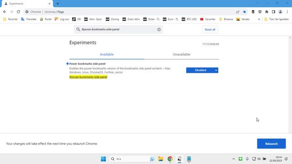292x164 pixels.
Task: Open the blue notepad app on taskbar
Action: click(x=189, y=159)
